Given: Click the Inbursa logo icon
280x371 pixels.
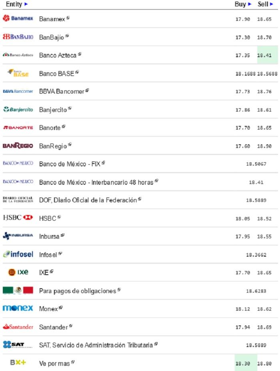Looking at the screenshot, I should 18,236.
